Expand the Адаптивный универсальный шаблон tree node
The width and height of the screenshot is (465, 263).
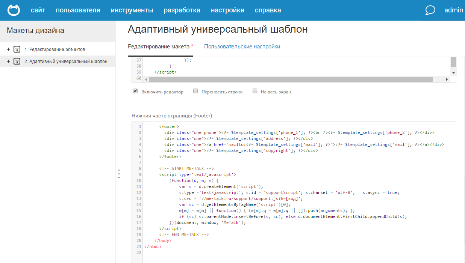click(x=8, y=61)
